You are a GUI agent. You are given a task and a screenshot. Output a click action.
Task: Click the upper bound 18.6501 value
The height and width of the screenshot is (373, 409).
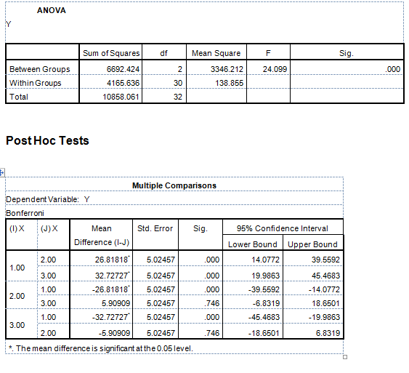coord(325,303)
